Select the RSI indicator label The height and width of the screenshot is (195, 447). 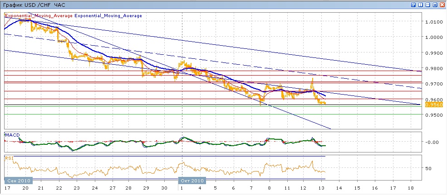9,158
